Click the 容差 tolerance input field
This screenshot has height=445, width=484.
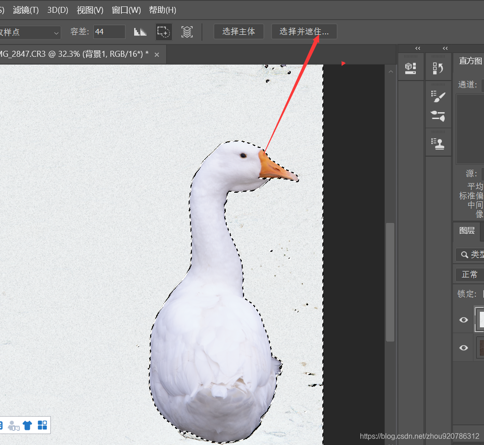109,32
